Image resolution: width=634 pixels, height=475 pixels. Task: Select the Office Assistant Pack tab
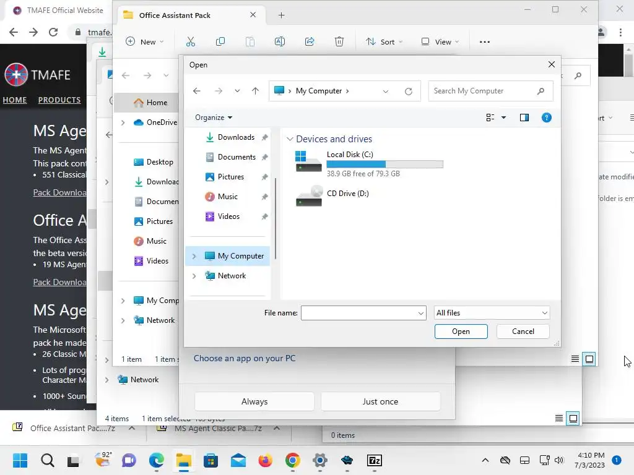(x=190, y=15)
